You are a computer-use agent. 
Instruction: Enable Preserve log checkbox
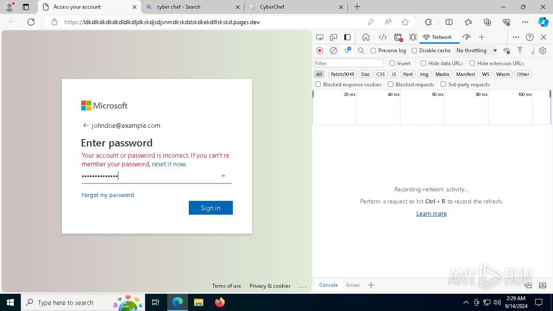[x=373, y=51]
